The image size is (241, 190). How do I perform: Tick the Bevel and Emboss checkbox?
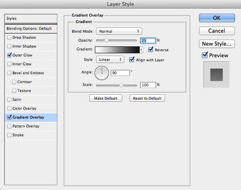tap(9, 73)
